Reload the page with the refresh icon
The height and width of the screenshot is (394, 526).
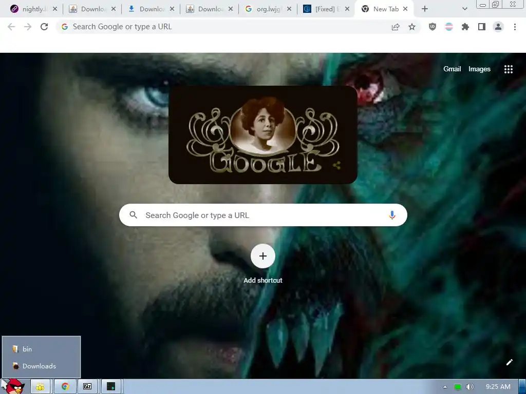coord(44,27)
